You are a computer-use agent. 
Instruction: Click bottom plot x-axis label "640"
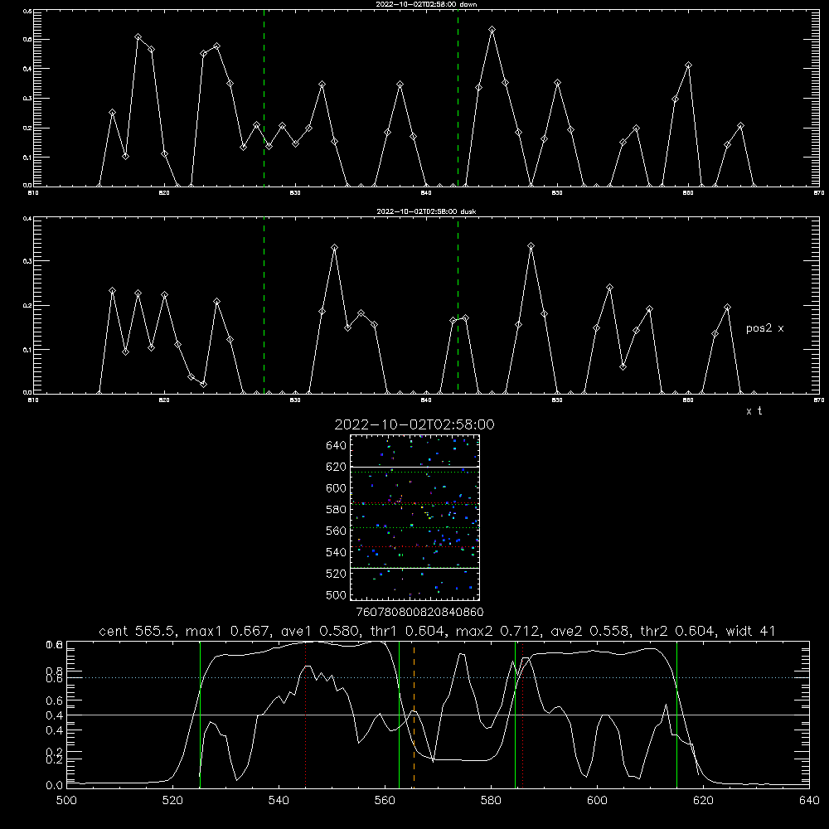(809, 801)
